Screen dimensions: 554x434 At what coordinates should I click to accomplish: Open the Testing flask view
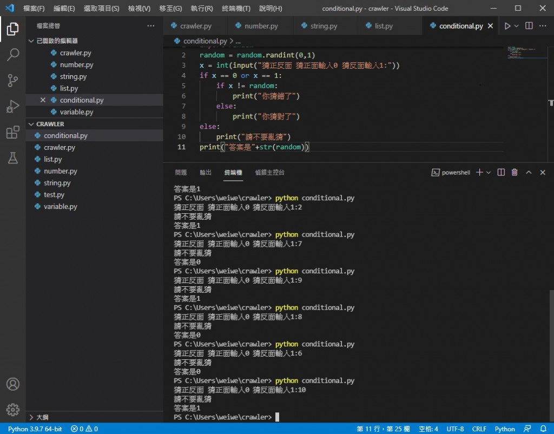[x=13, y=158]
